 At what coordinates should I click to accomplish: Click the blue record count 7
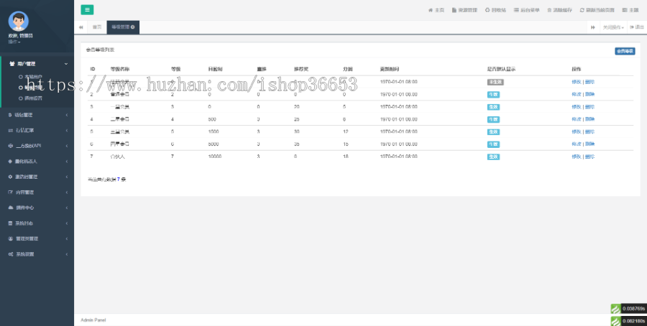[x=119, y=180]
